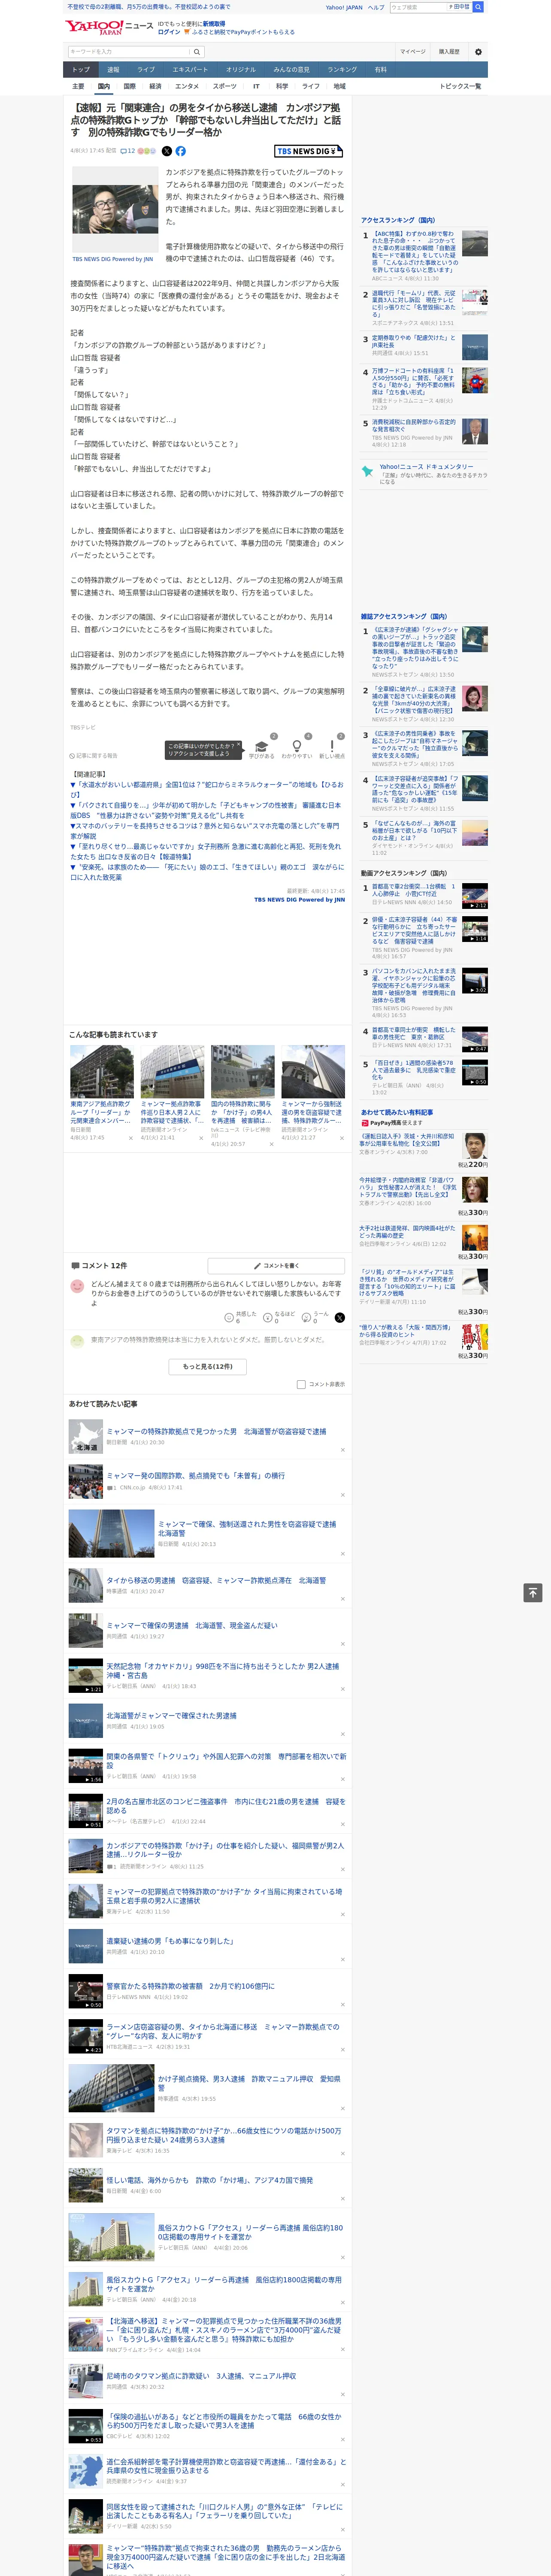Click もっと見る(12件) button
Image resolution: width=551 pixels, height=2576 pixels.
coord(208,1366)
